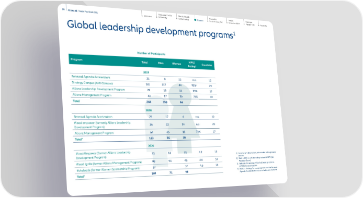Screen dimensions: 363x198
Task: Click the Countries column header
Action: coord(207,65)
